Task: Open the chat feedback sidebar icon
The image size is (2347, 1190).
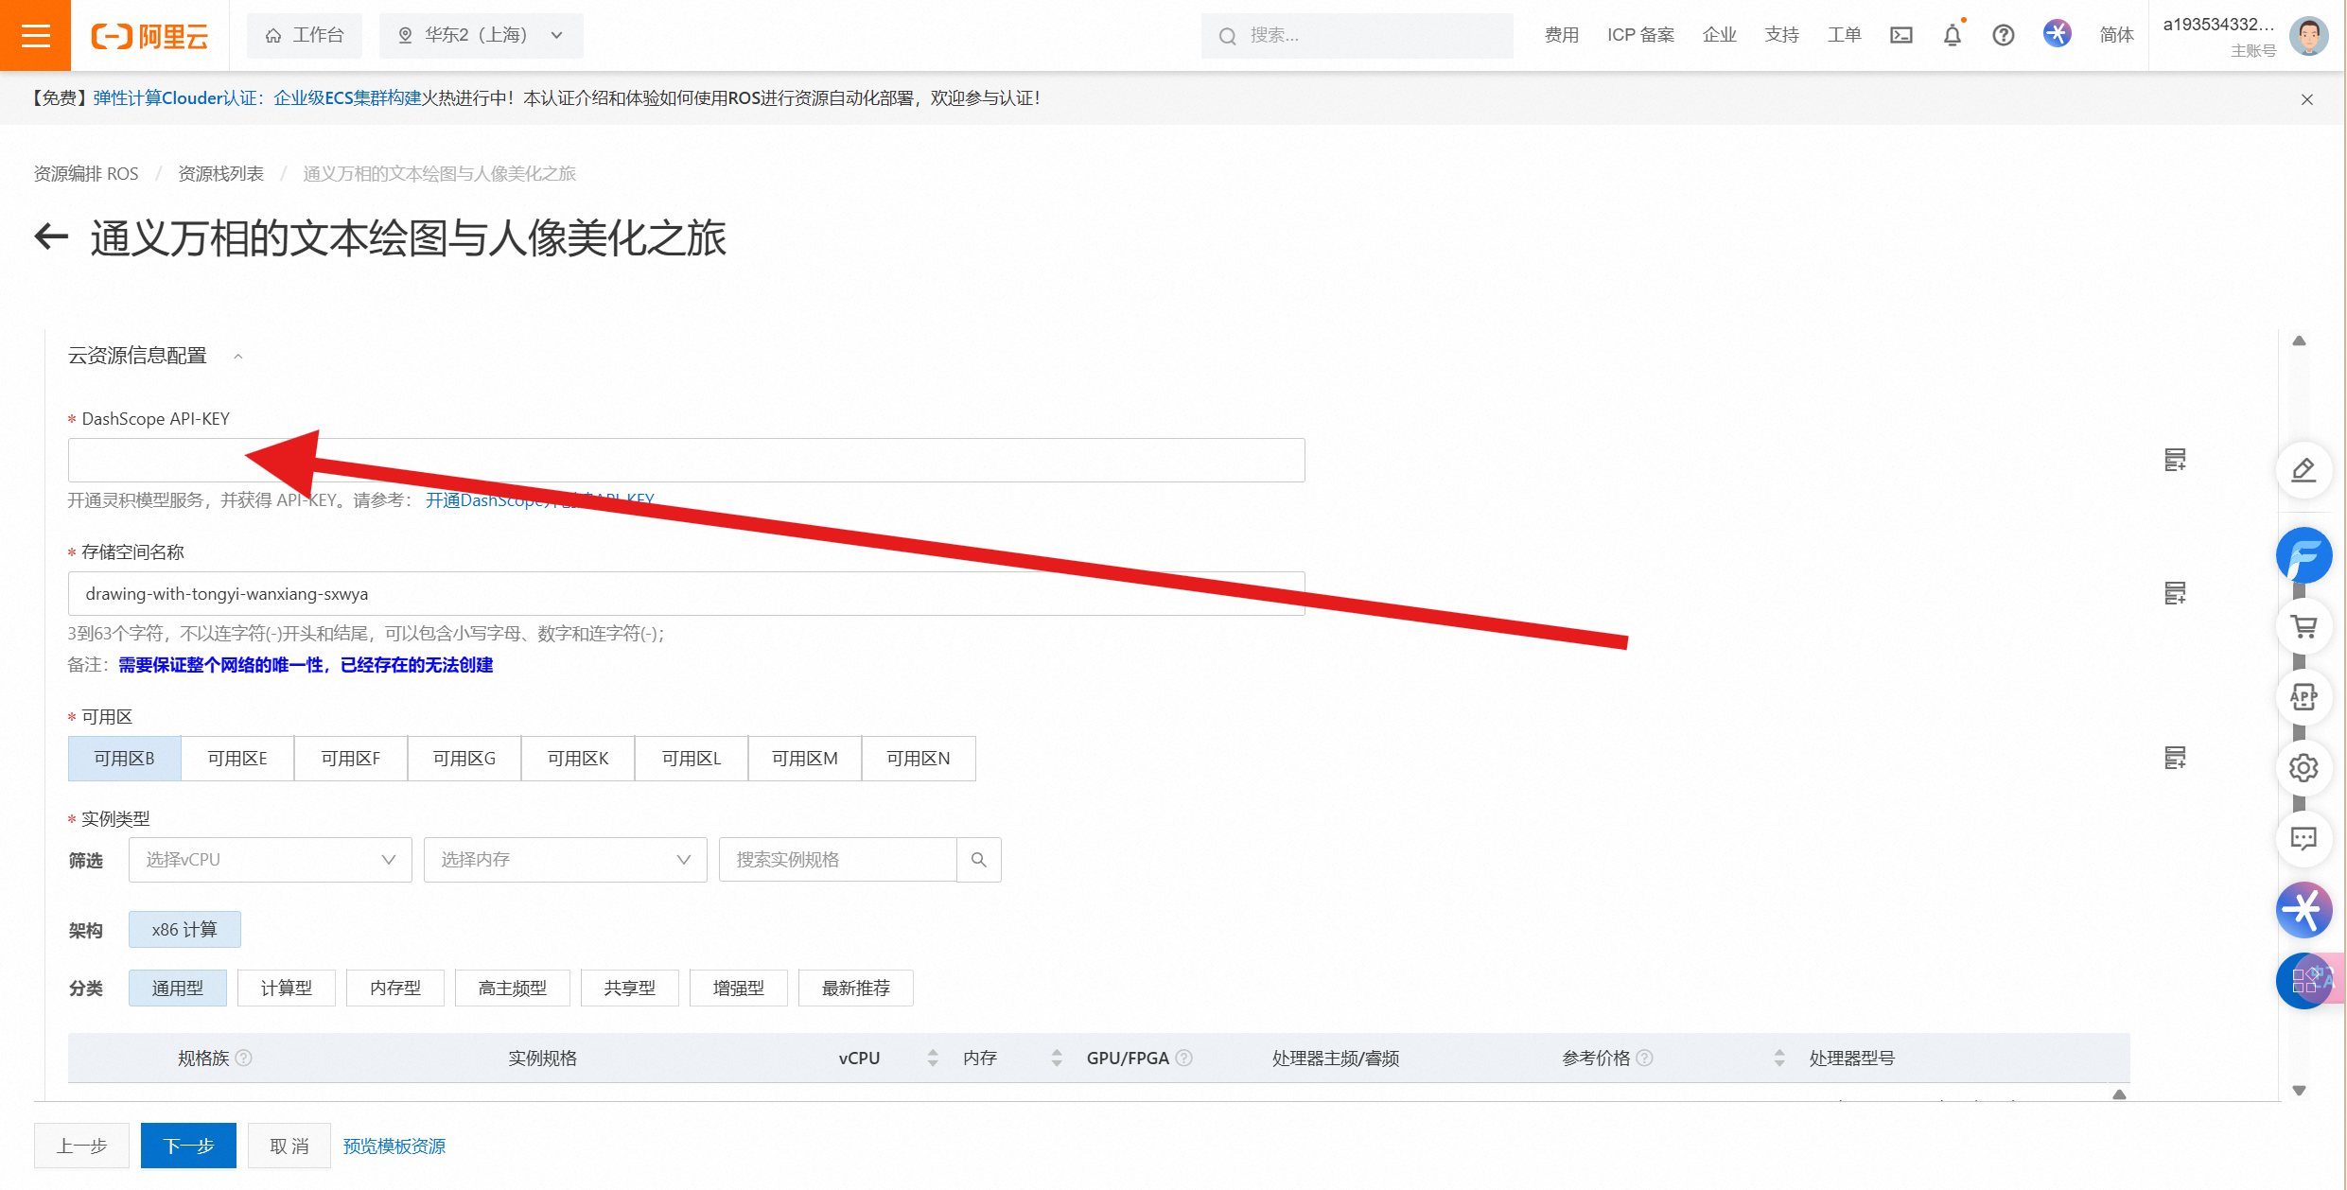Action: click(2303, 838)
